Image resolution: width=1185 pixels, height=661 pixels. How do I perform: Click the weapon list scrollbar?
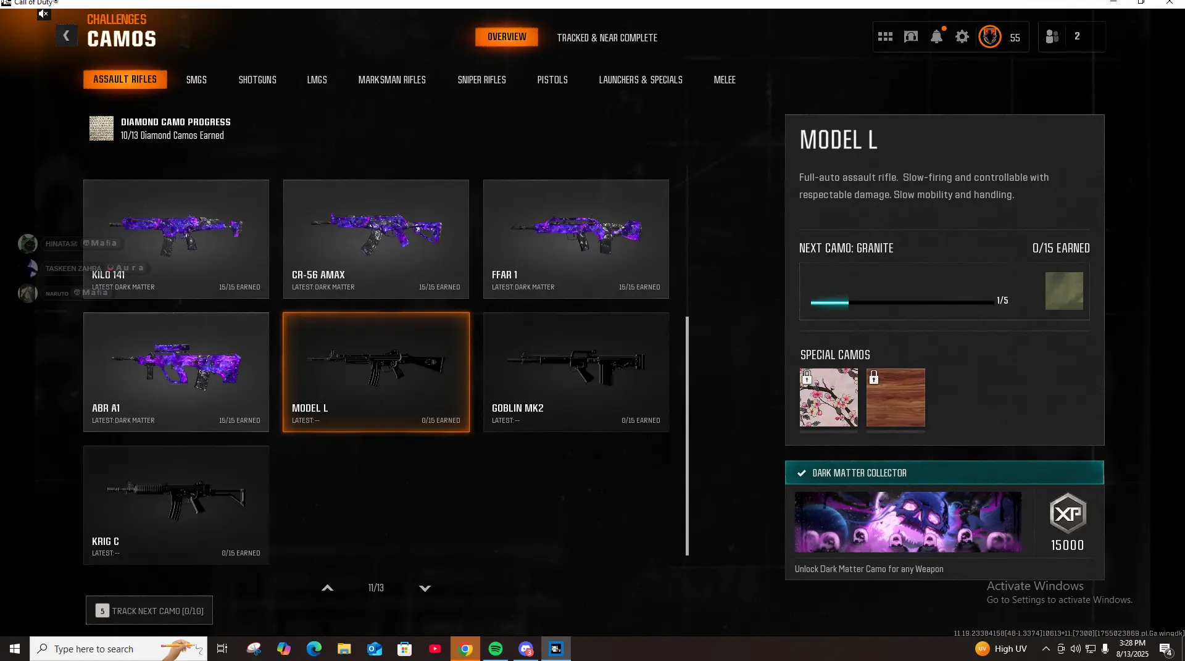tap(687, 436)
